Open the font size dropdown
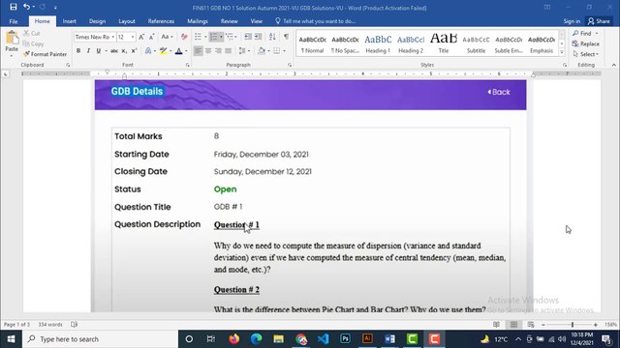 point(133,37)
